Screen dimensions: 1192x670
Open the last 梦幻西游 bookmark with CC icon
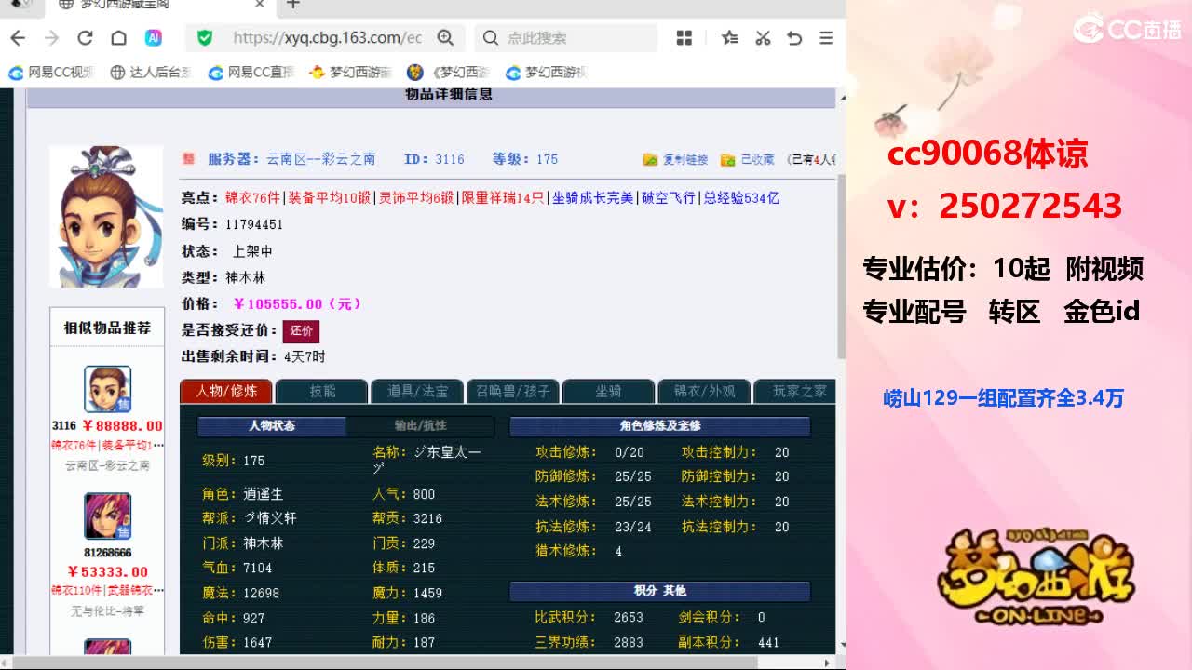point(548,73)
